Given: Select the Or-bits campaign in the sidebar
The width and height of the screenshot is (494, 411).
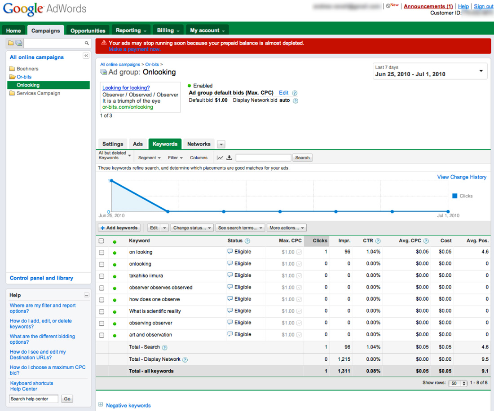Looking at the screenshot, I should (24, 77).
